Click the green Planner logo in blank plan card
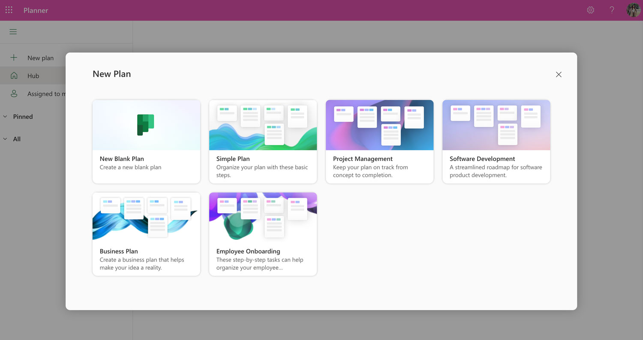The height and width of the screenshot is (340, 643). (145, 125)
